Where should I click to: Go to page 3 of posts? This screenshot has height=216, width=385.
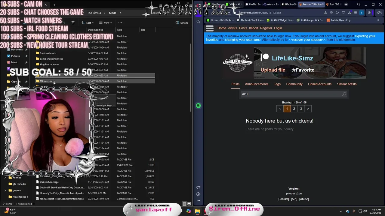coord(301,109)
